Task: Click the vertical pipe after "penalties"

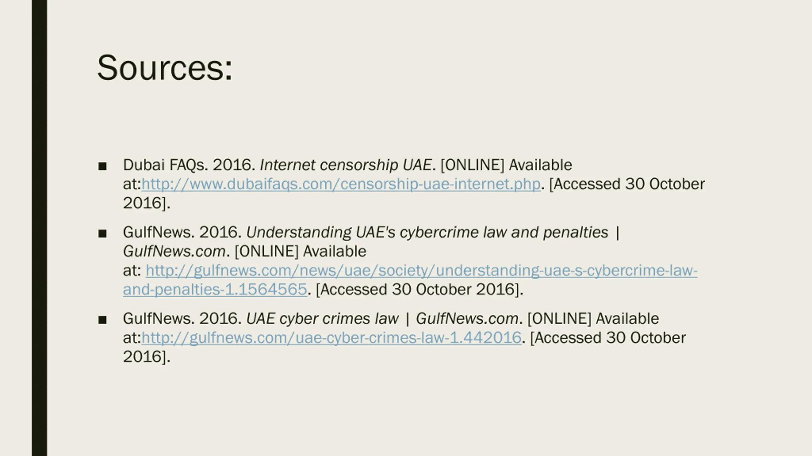Action: click(617, 233)
